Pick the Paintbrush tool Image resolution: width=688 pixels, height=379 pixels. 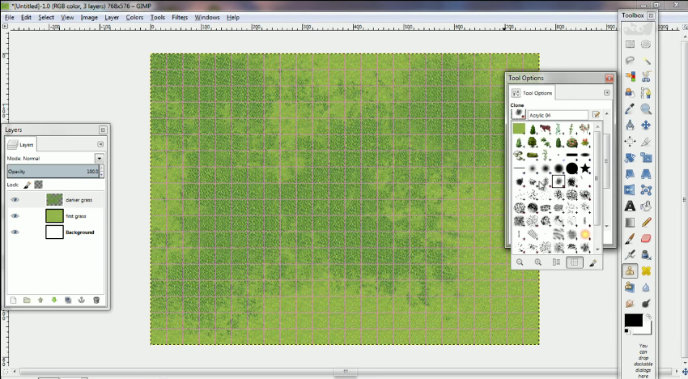coord(630,238)
